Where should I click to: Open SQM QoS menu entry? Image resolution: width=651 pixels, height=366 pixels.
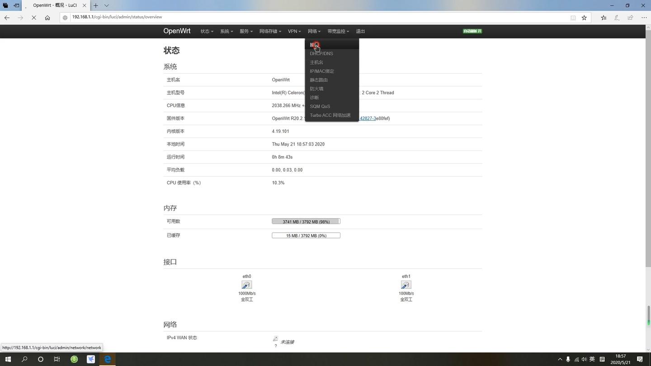tap(320, 107)
